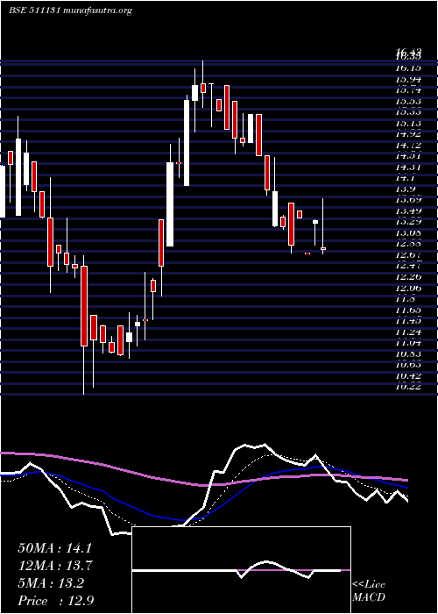Click the MACD inset chart panel

pyautogui.click(x=241, y=570)
